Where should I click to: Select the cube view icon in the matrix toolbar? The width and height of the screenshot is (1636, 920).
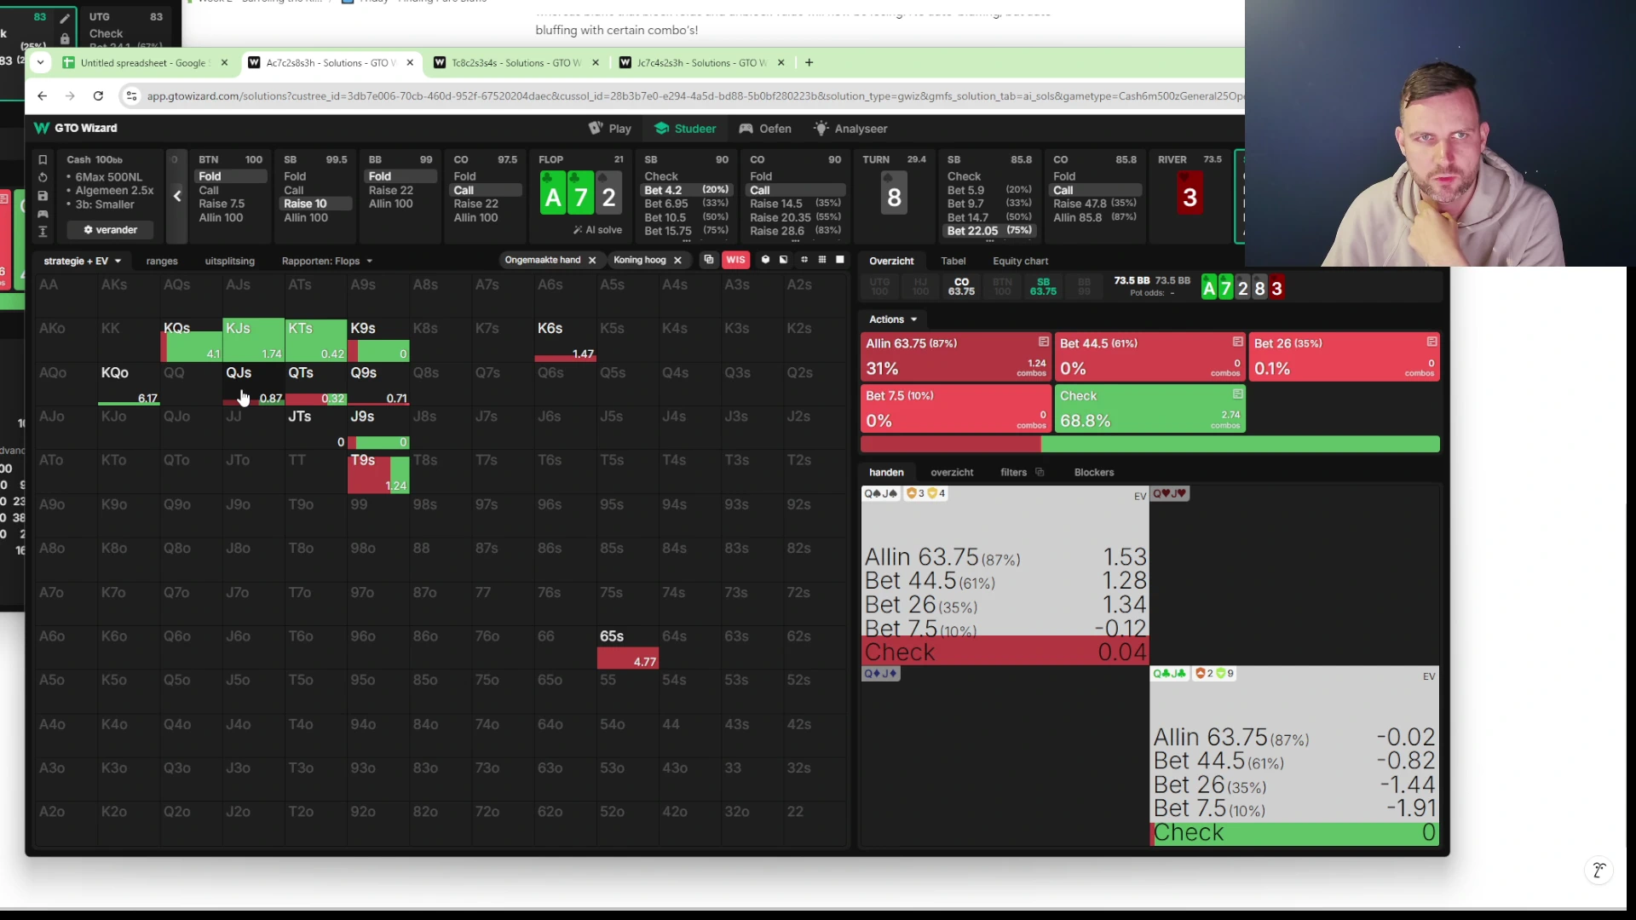coord(765,260)
